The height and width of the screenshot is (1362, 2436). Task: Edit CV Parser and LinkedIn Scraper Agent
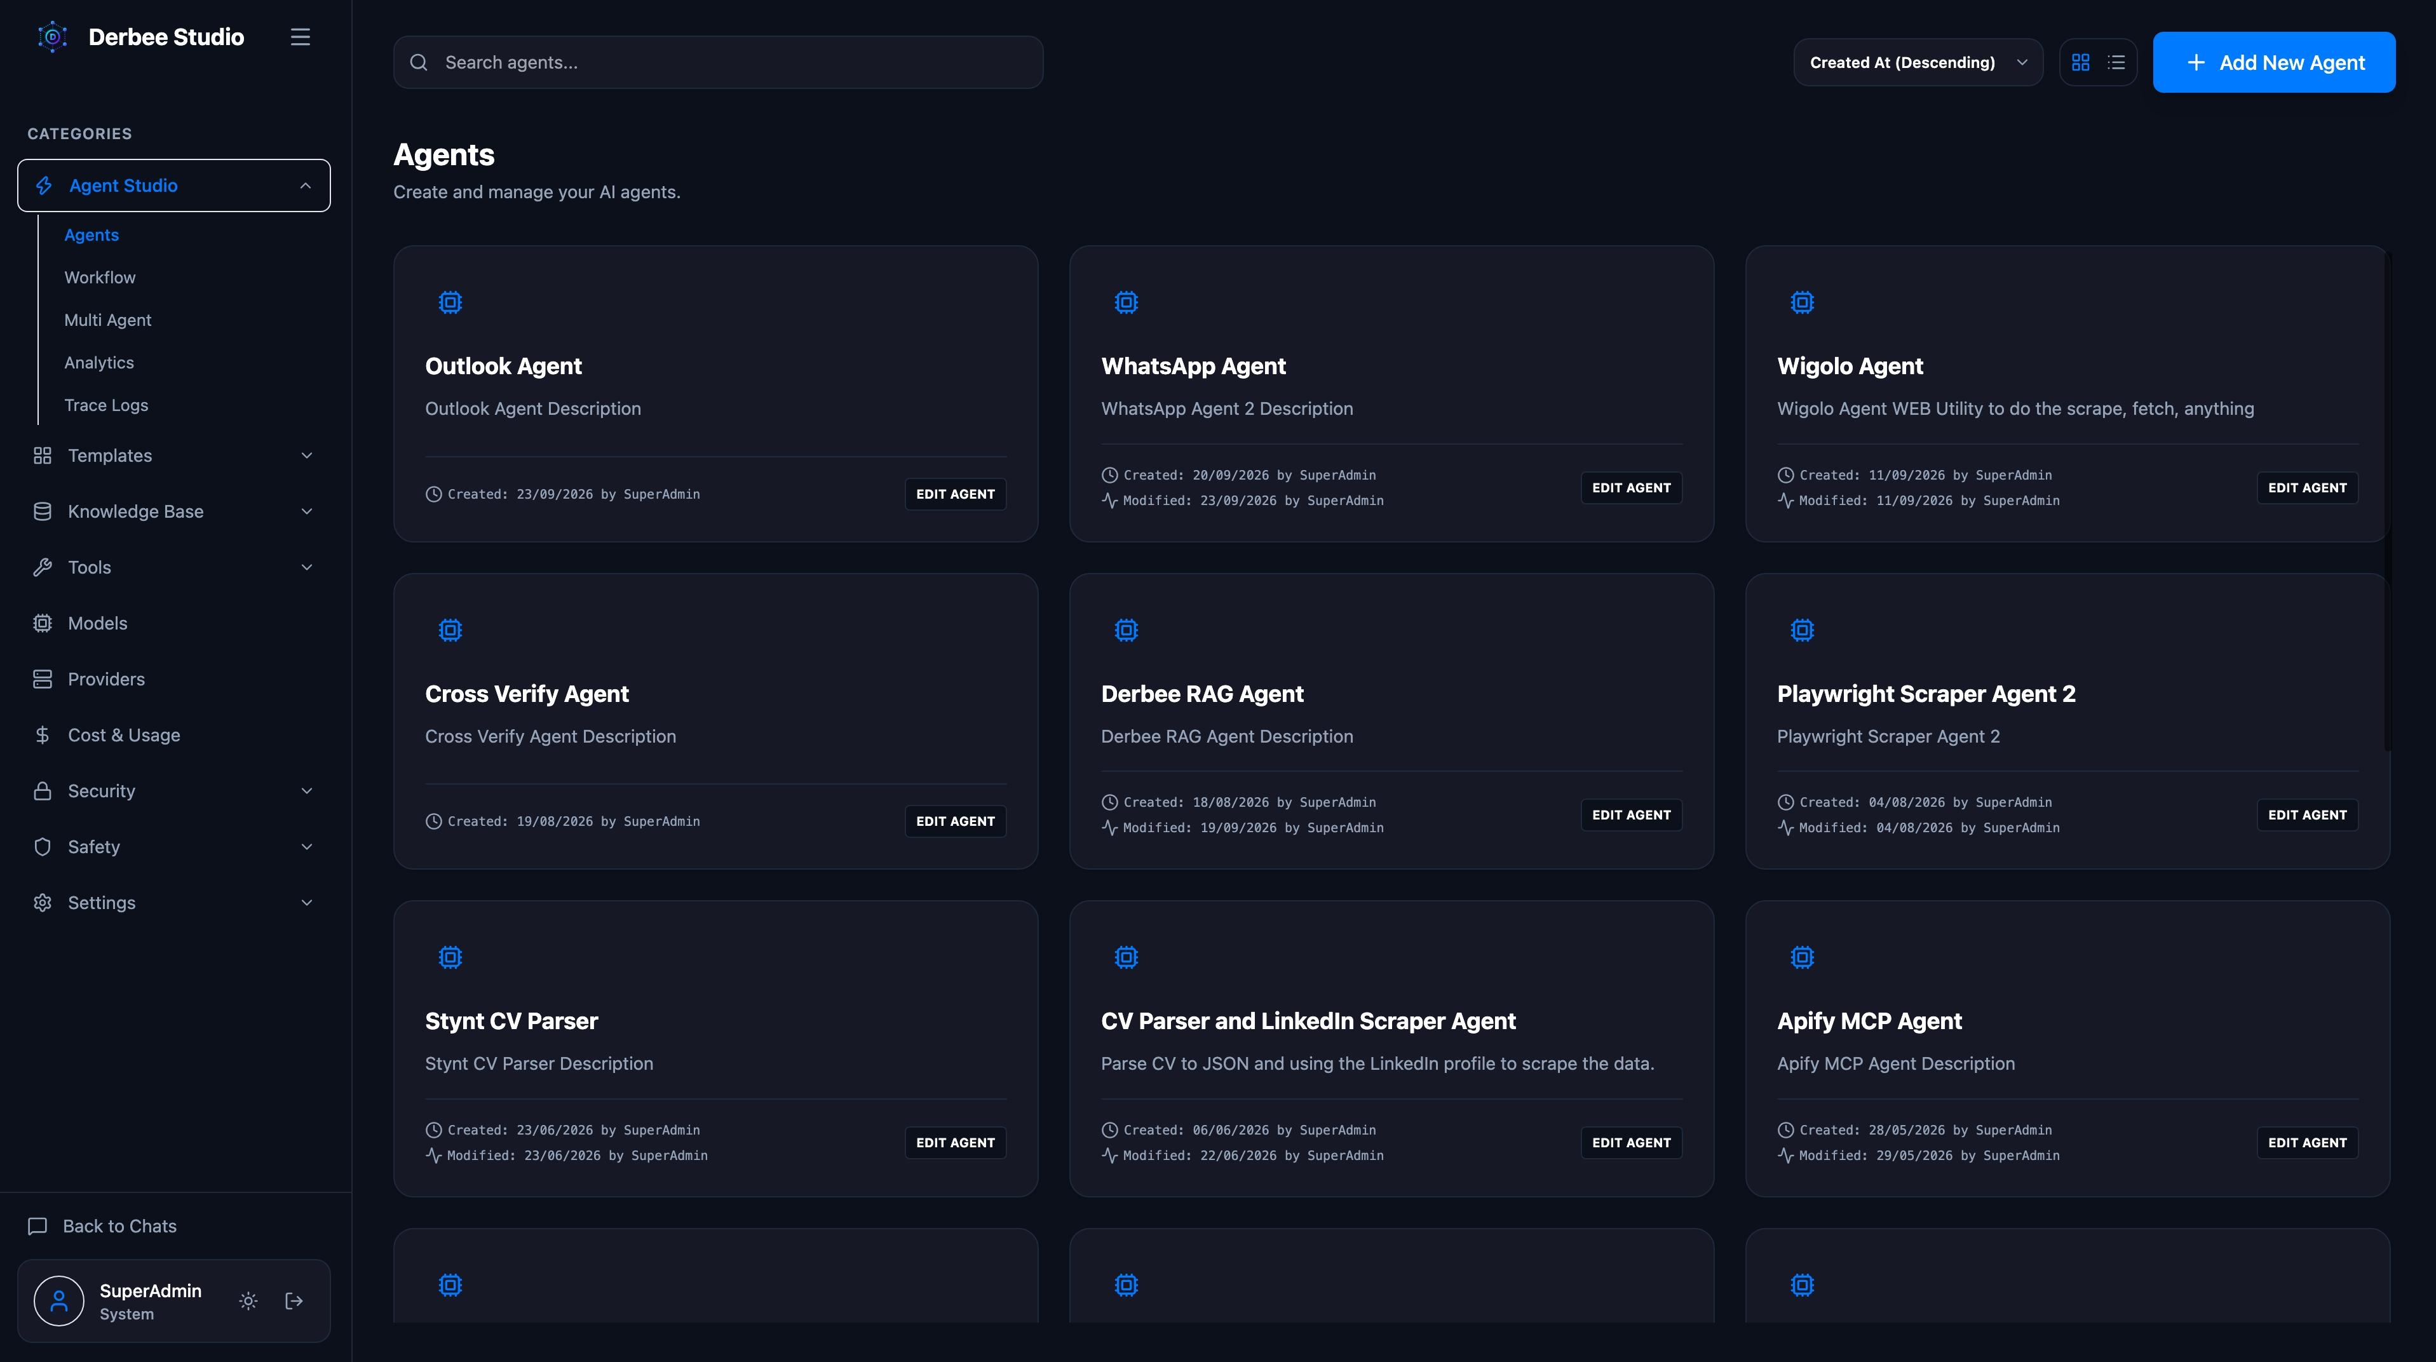tap(1631, 1143)
